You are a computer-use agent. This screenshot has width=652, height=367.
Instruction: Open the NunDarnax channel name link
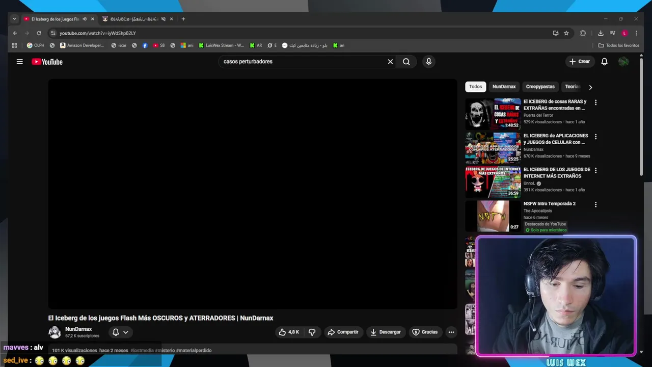(x=78, y=329)
